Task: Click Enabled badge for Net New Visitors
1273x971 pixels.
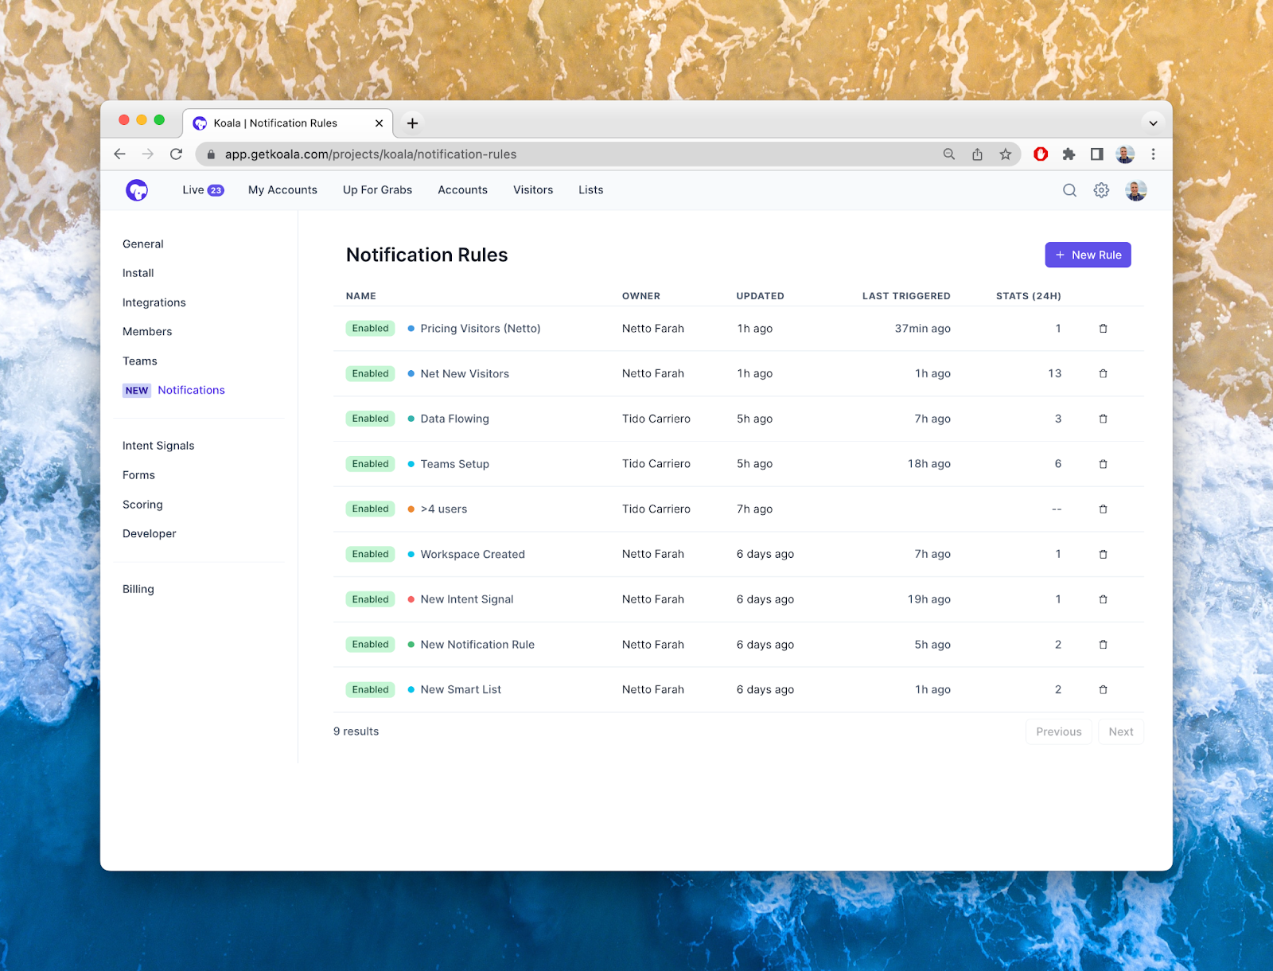Action: (370, 374)
